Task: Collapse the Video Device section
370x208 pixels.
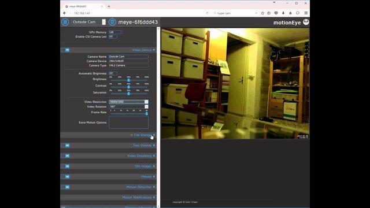Action: (x=154, y=50)
